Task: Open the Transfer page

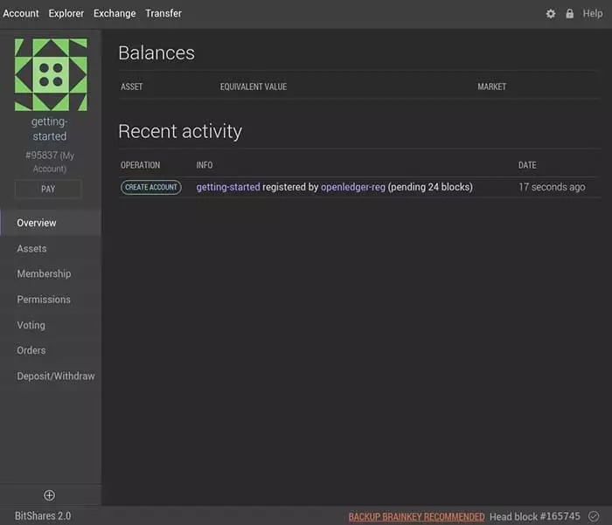Action: click(x=163, y=13)
